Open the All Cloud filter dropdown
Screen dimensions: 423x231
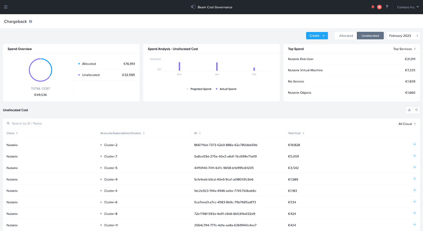pos(407,124)
